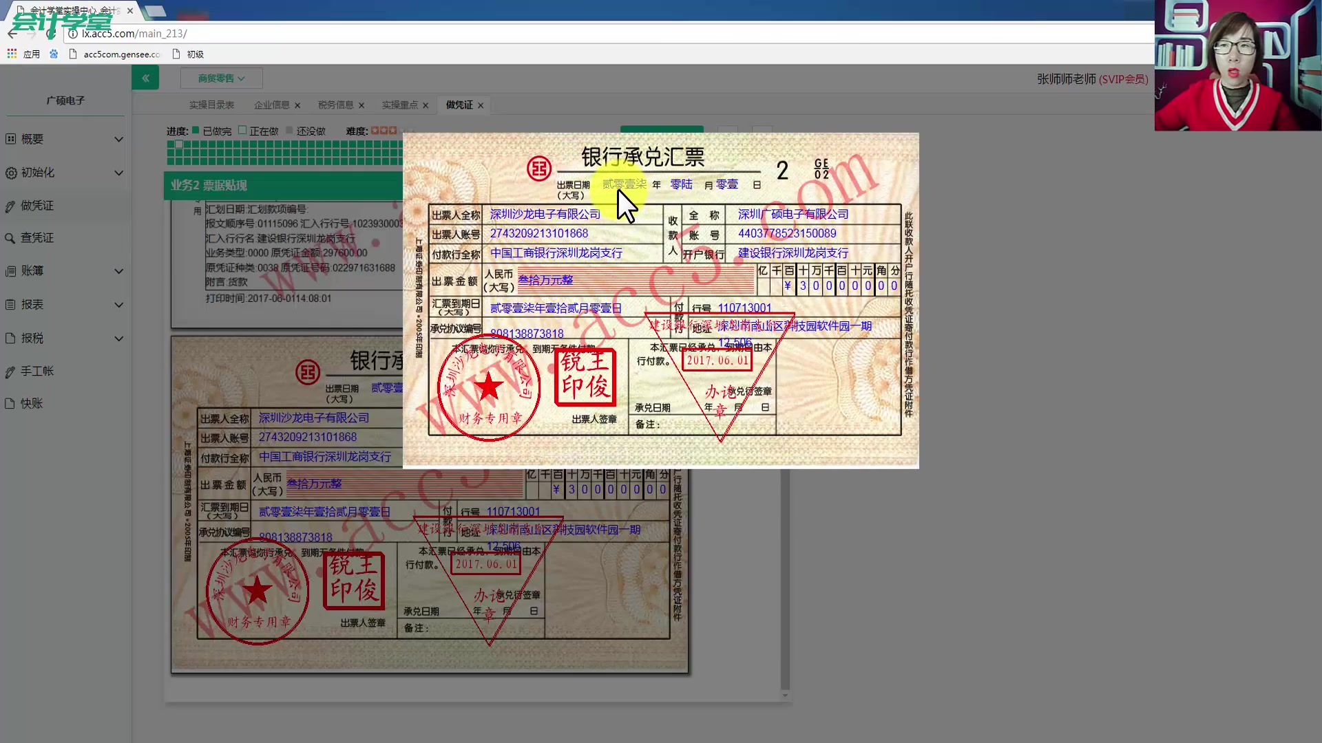
Task: Click the 银行承兑汇票 title on enlarged draft
Action: (x=643, y=157)
